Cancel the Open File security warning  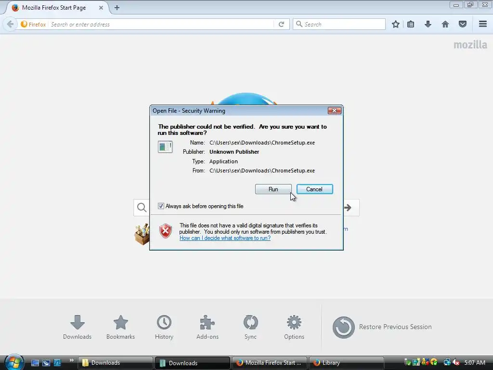coord(314,189)
